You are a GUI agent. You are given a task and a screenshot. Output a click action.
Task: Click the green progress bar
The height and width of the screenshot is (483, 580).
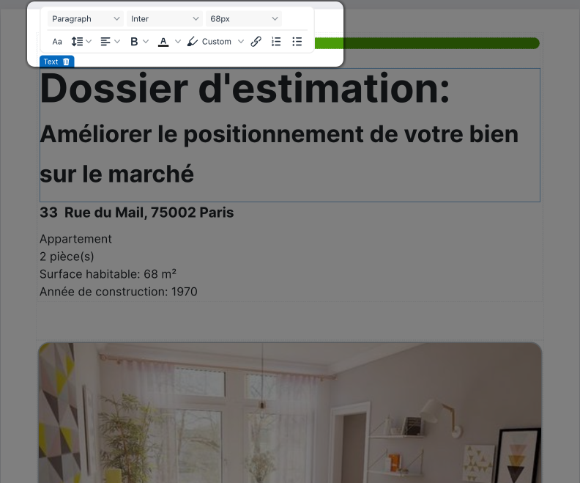point(427,43)
